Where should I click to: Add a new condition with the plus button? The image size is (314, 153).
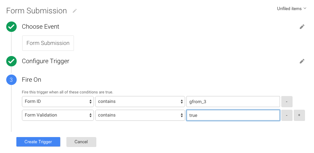click(299, 115)
